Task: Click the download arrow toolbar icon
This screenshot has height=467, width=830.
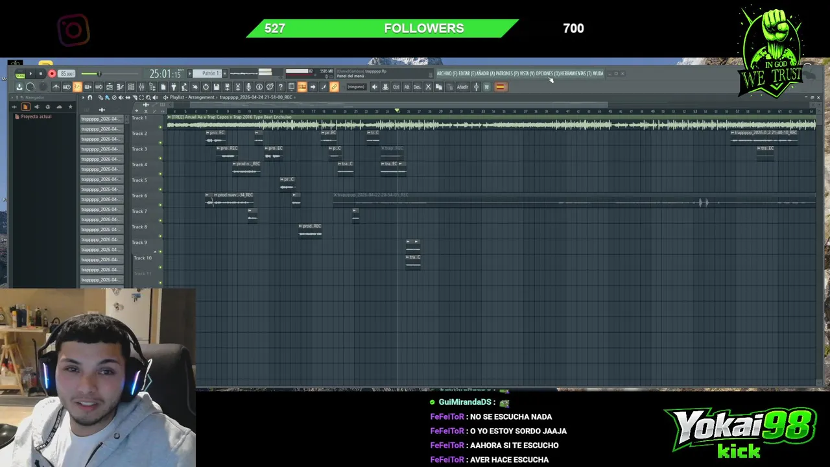Action: point(19,87)
